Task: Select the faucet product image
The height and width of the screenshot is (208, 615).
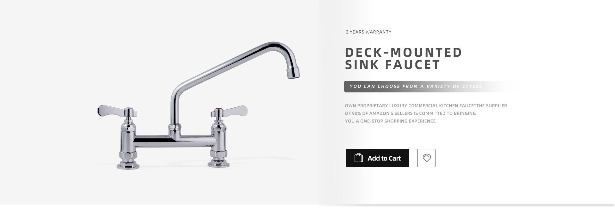Action: (x=199, y=105)
